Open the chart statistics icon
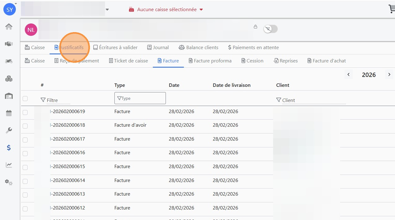395x220 pixels. [x=9, y=165]
